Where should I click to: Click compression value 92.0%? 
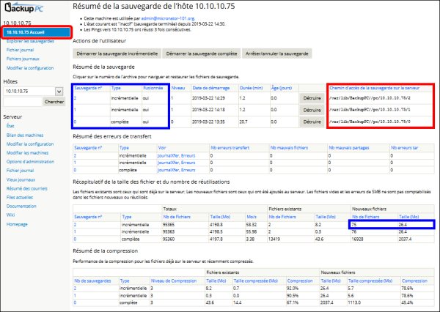pyautogui.click(x=293, y=288)
